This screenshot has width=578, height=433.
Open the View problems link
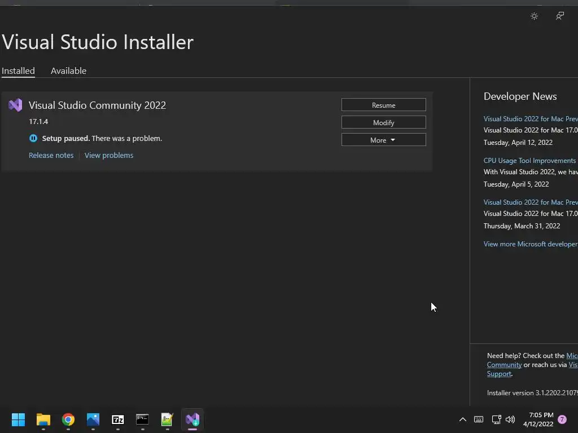(x=109, y=156)
